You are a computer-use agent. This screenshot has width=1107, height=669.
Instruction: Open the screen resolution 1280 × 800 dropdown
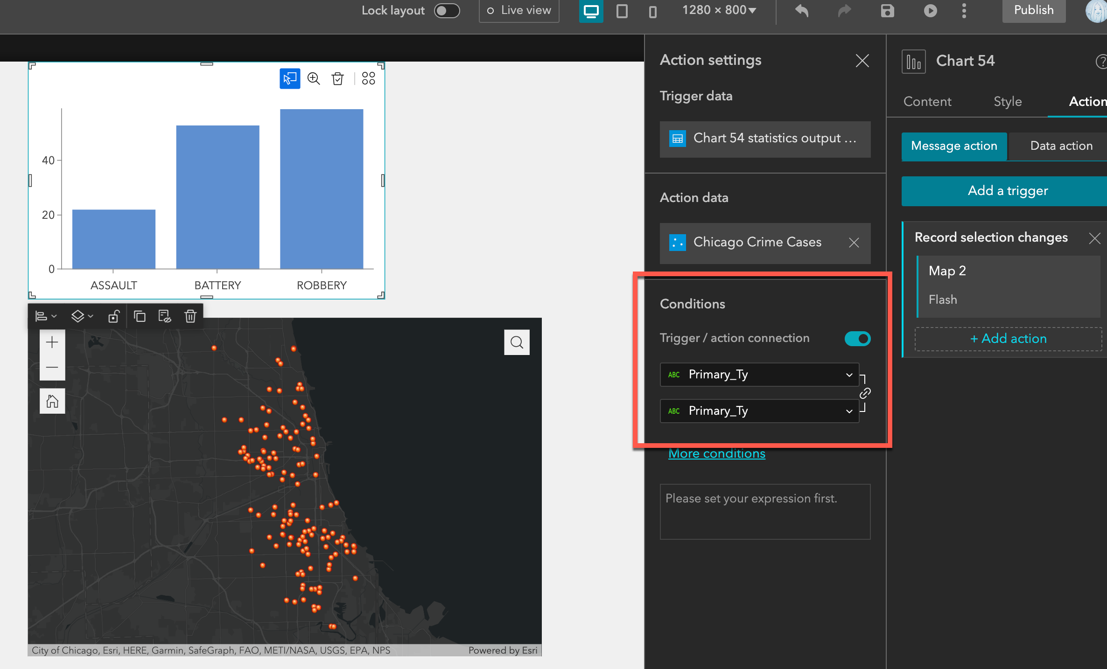tap(719, 10)
